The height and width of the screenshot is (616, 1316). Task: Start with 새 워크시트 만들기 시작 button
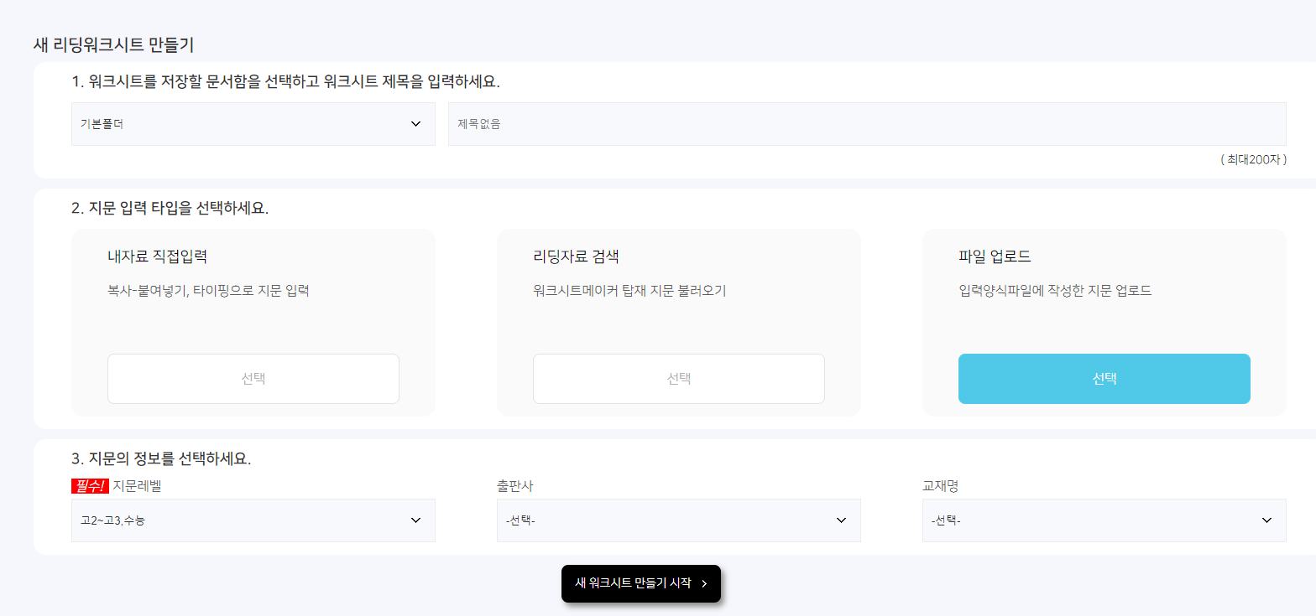[x=634, y=583]
